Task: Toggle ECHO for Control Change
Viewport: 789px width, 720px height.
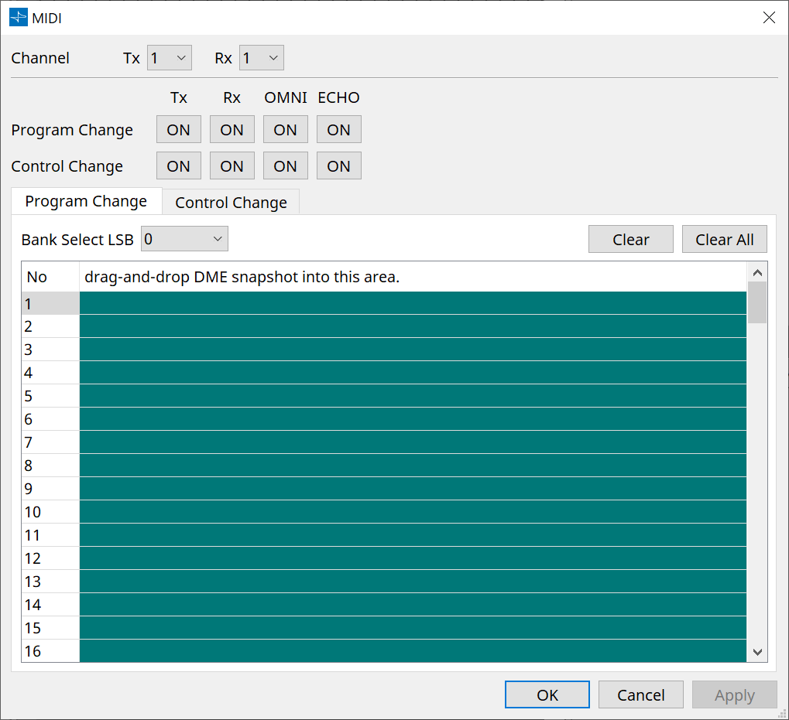Action: coord(338,165)
